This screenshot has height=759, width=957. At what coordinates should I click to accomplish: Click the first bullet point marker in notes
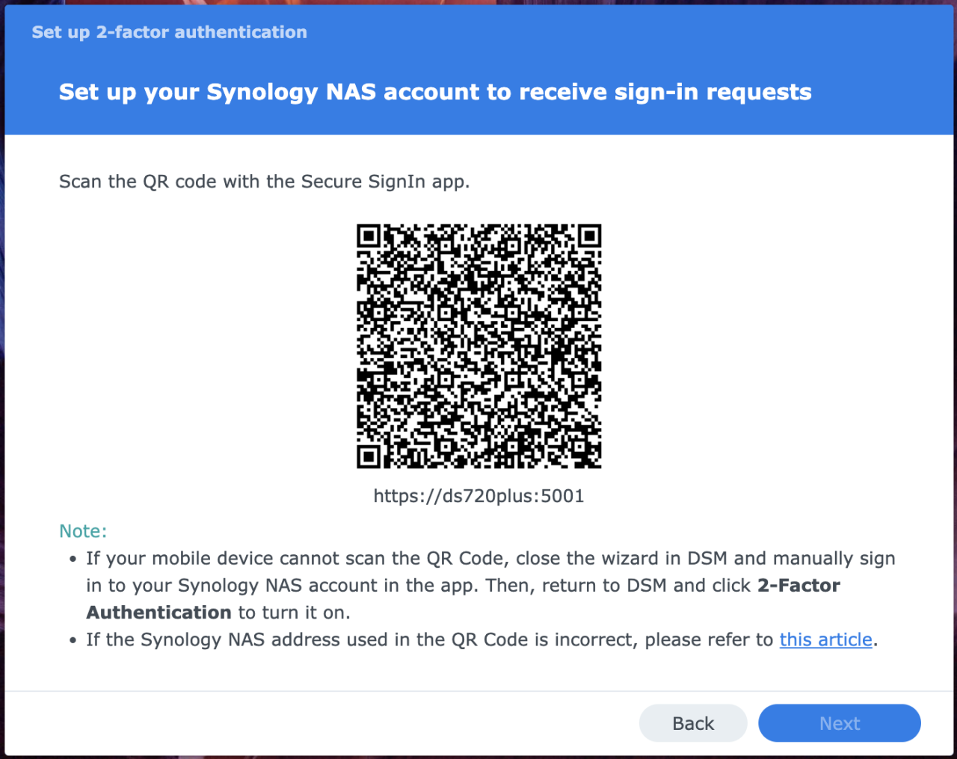pyautogui.click(x=73, y=560)
